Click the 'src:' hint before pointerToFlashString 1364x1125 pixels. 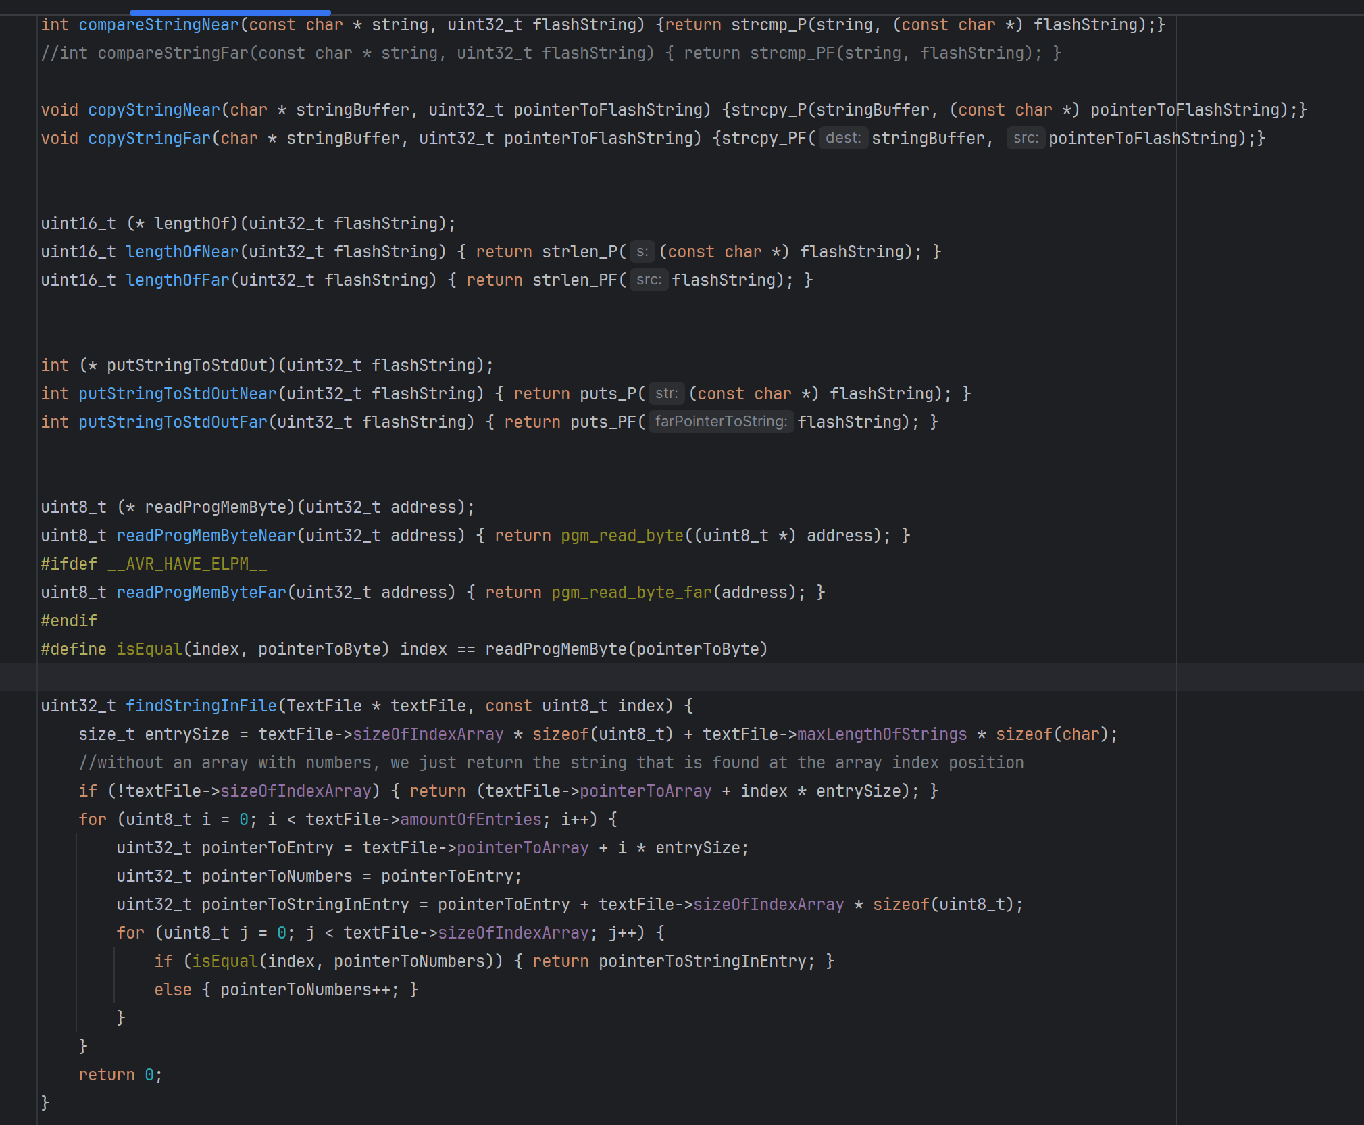point(1025,139)
